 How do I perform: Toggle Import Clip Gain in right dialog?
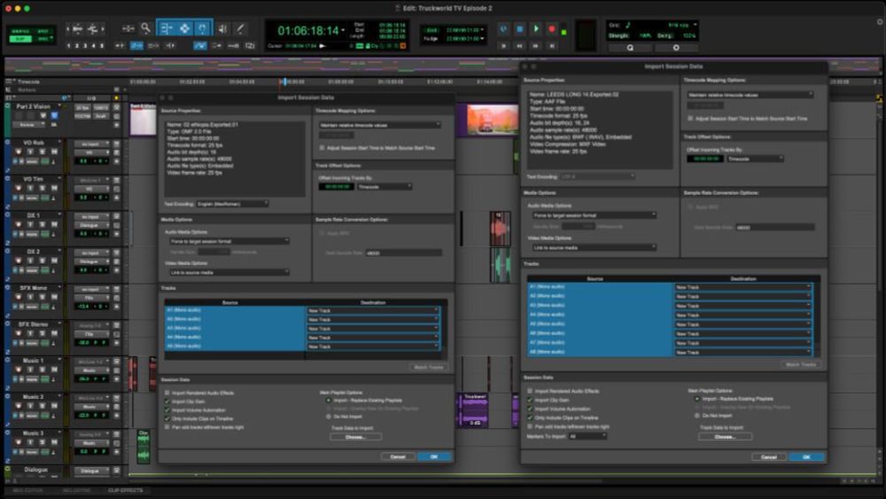[530, 400]
